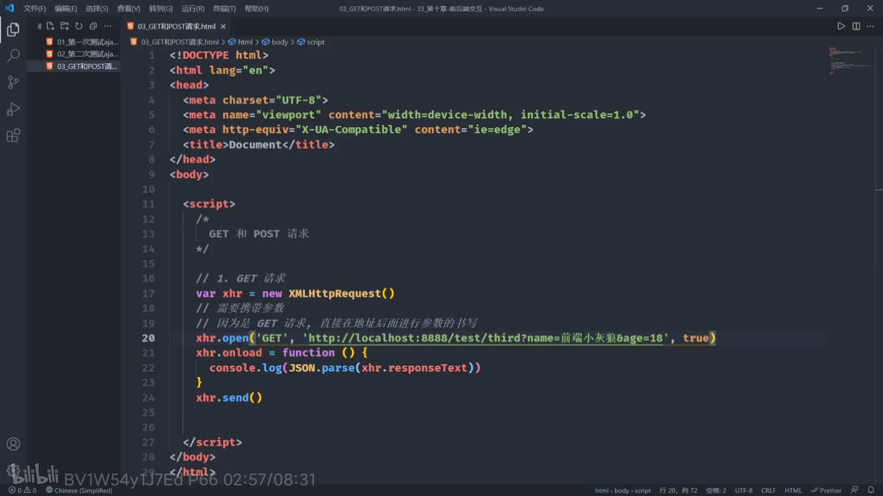The height and width of the screenshot is (496, 883).
Task: Open the notifications bell in status bar
Action: [871, 490]
